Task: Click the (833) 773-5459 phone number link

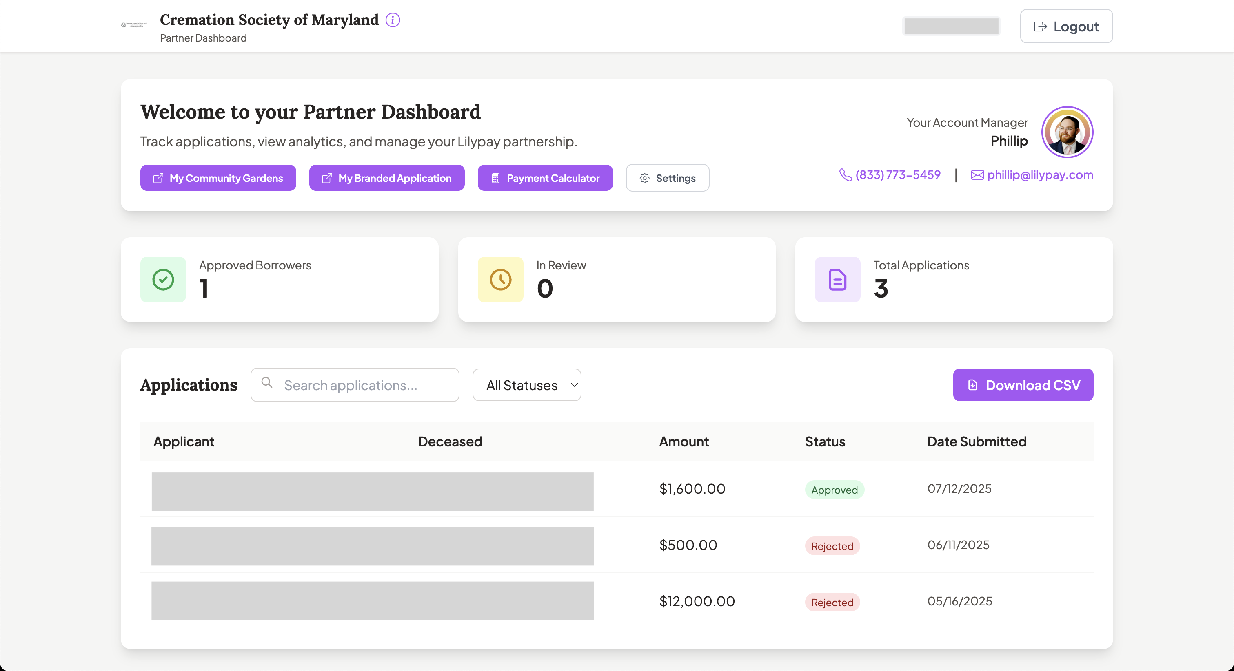Action: coord(897,175)
